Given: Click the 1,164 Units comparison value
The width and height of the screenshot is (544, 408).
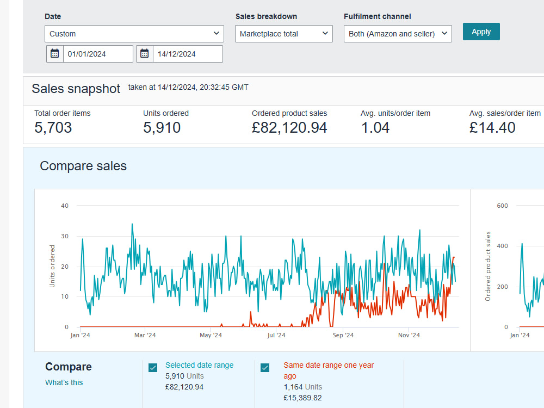Looking at the screenshot, I should point(303,387).
